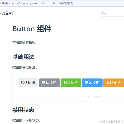Viewport: 124px width, 124px height.
Task: Click the blue 默认按钮 button
Action: pos(92,83)
